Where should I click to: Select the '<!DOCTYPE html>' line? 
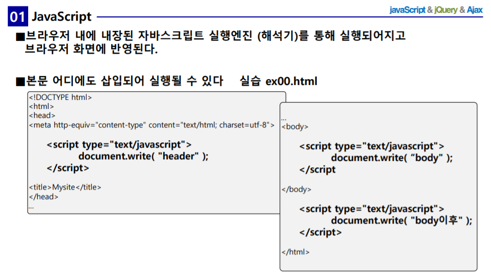tap(61, 97)
